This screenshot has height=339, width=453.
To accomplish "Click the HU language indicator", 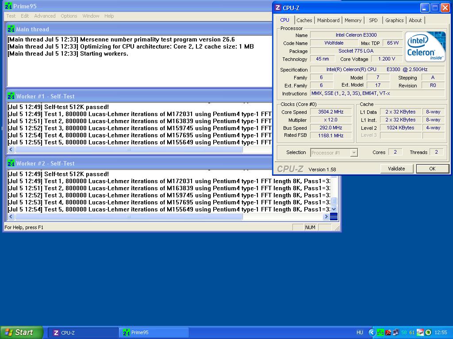I will (360, 332).
